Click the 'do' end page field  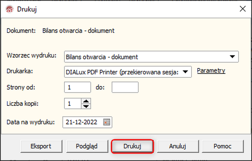(x=125, y=87)
